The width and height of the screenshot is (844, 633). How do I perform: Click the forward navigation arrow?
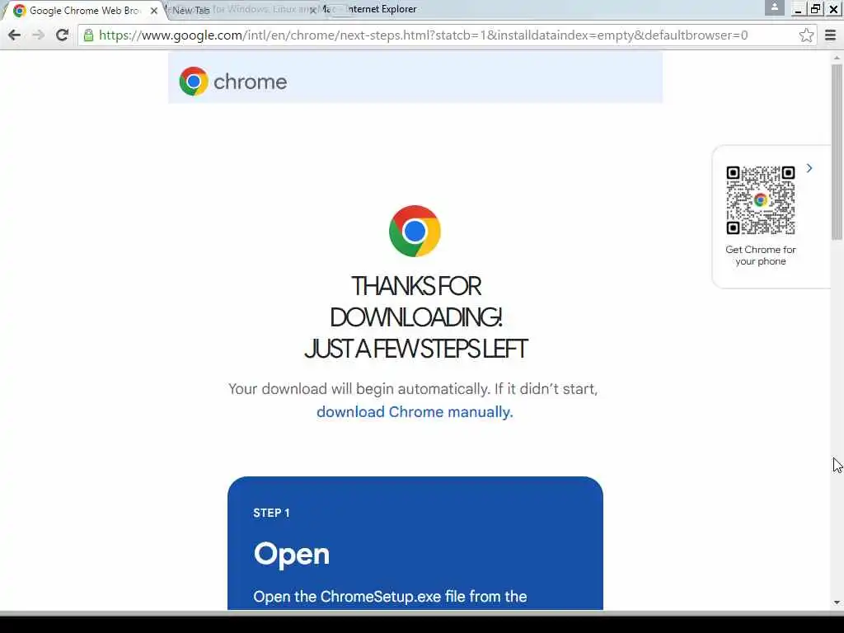tap(38, 35)
